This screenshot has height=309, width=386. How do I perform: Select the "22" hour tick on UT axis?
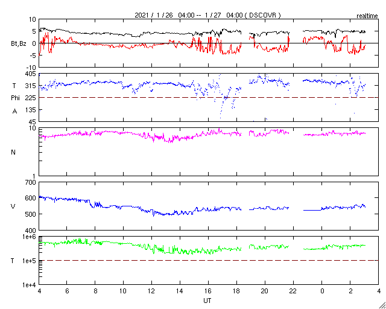[294, 291]
